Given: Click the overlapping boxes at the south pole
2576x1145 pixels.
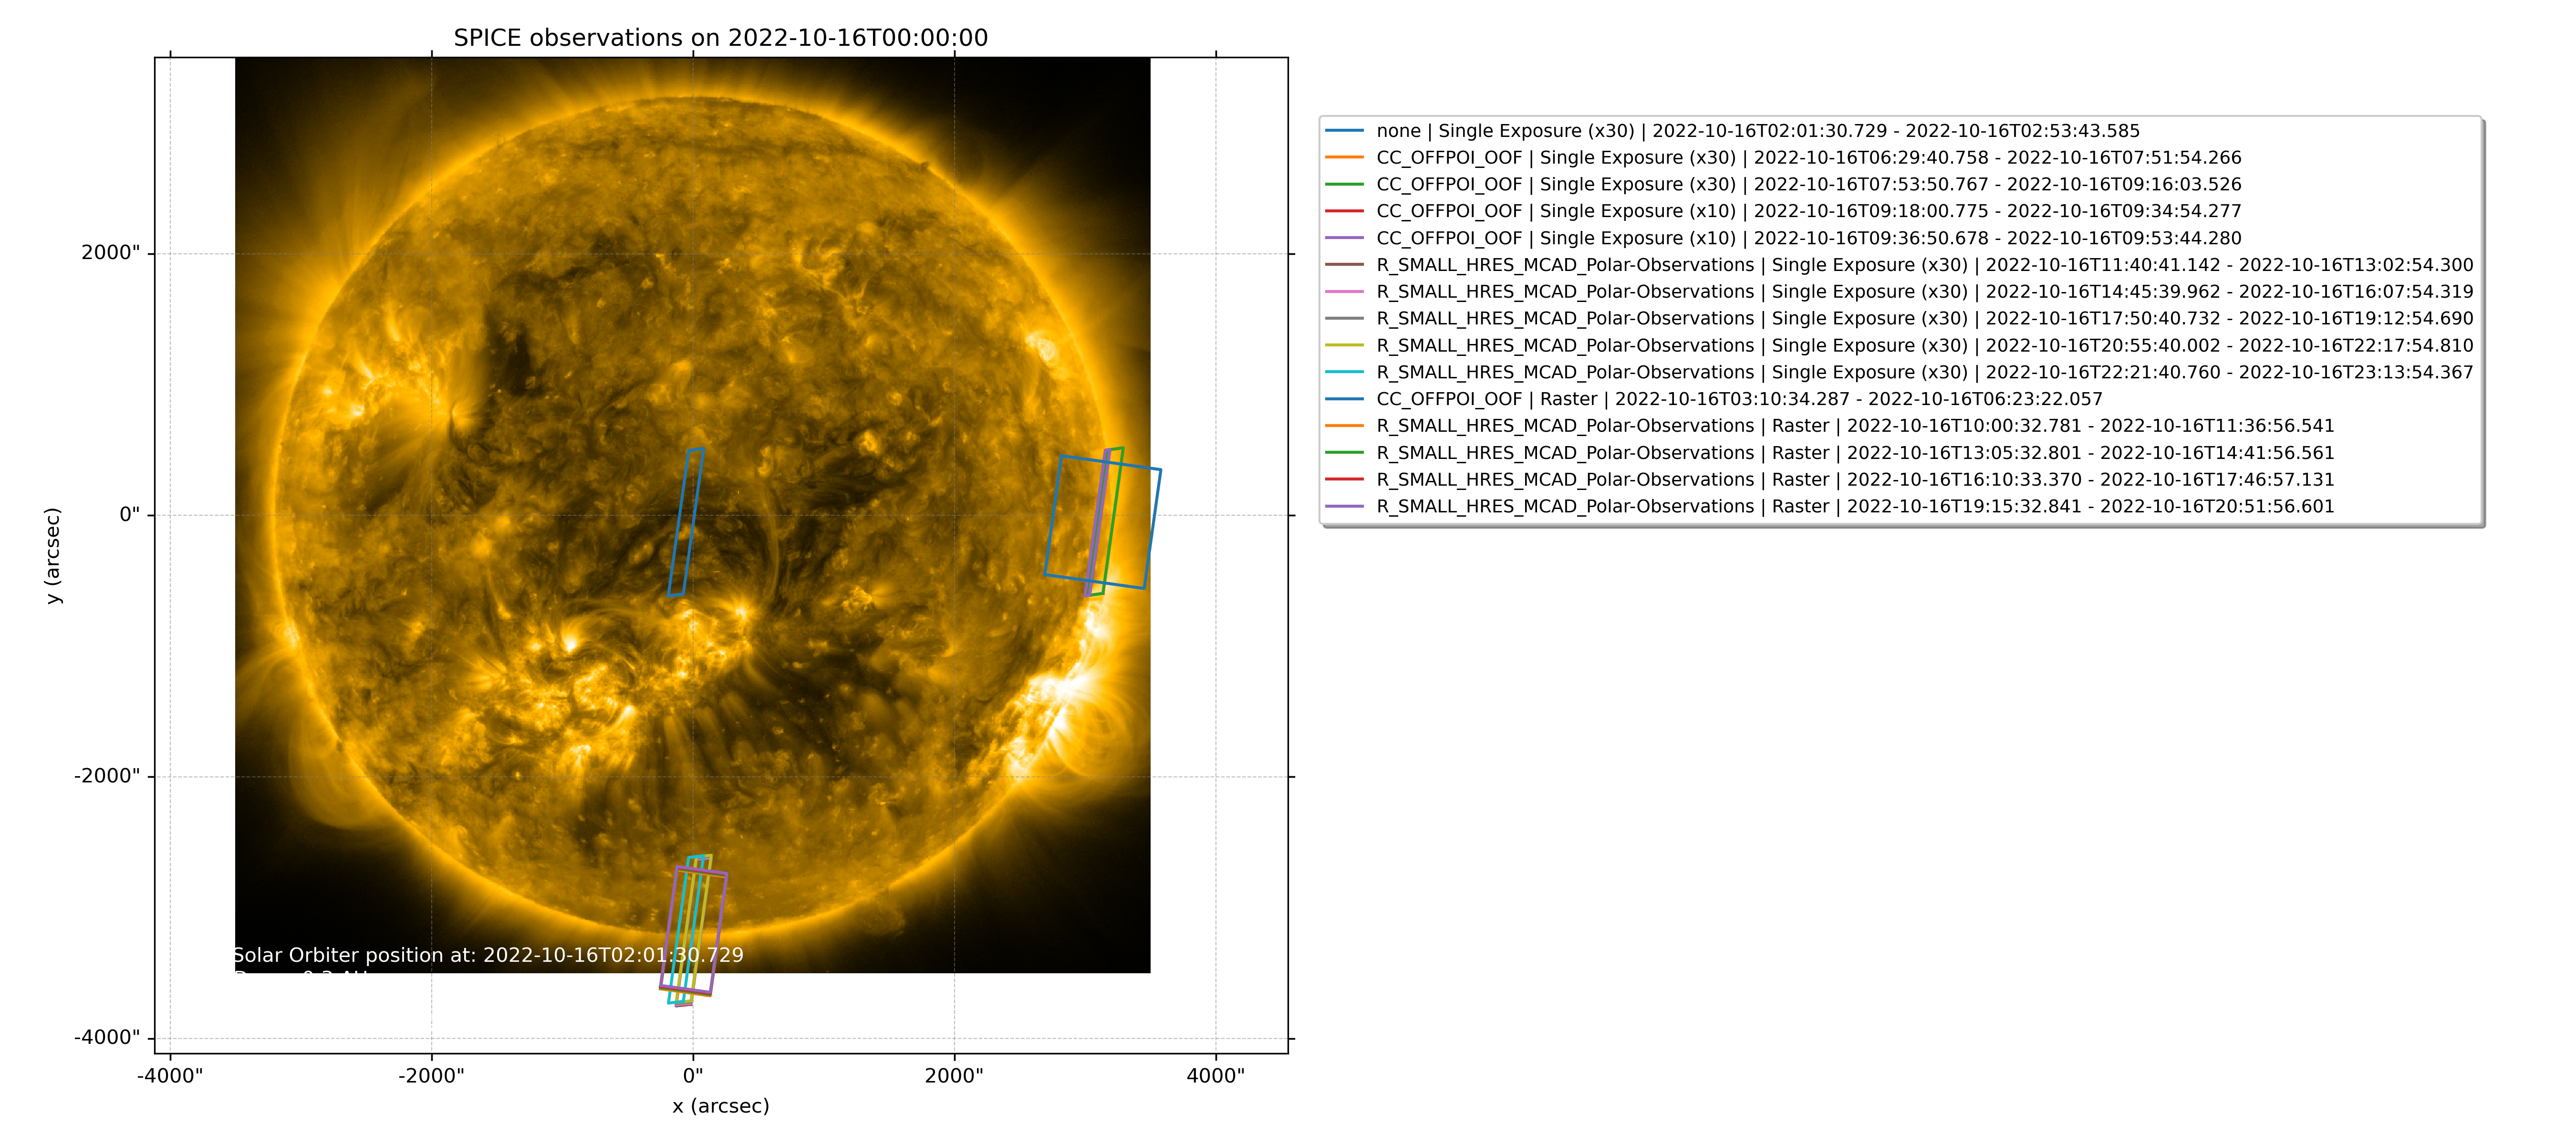Looking at the screenshot, I should pos(694,930).
